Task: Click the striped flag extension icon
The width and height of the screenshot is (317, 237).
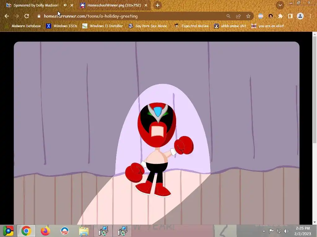Action: pos(261,16)
